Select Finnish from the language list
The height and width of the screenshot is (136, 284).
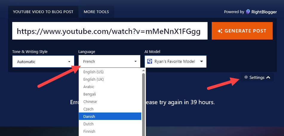[x=110, y=131]
